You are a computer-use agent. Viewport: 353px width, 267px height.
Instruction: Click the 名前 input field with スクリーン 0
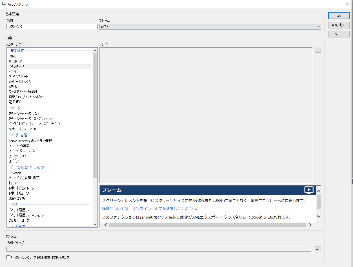(x=52, y=26)
